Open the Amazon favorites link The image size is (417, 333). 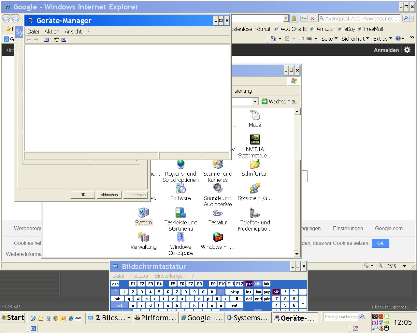323,29
